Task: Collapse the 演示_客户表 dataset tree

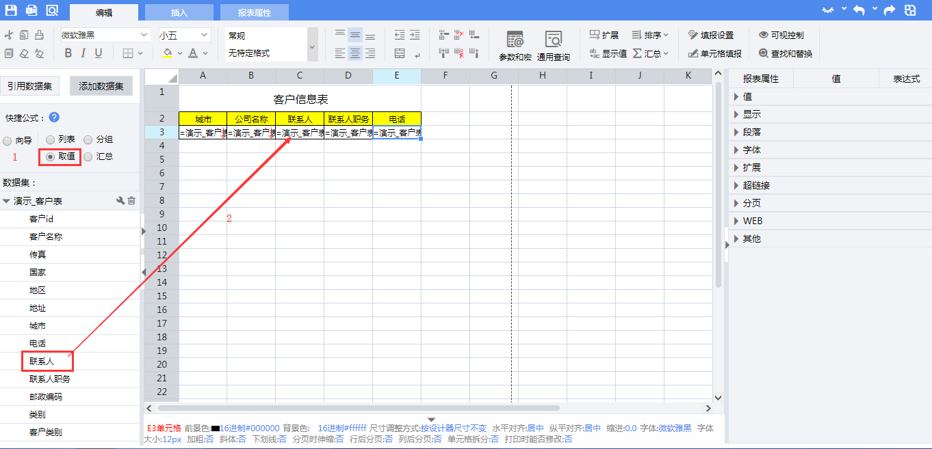Action: (6, 201)
